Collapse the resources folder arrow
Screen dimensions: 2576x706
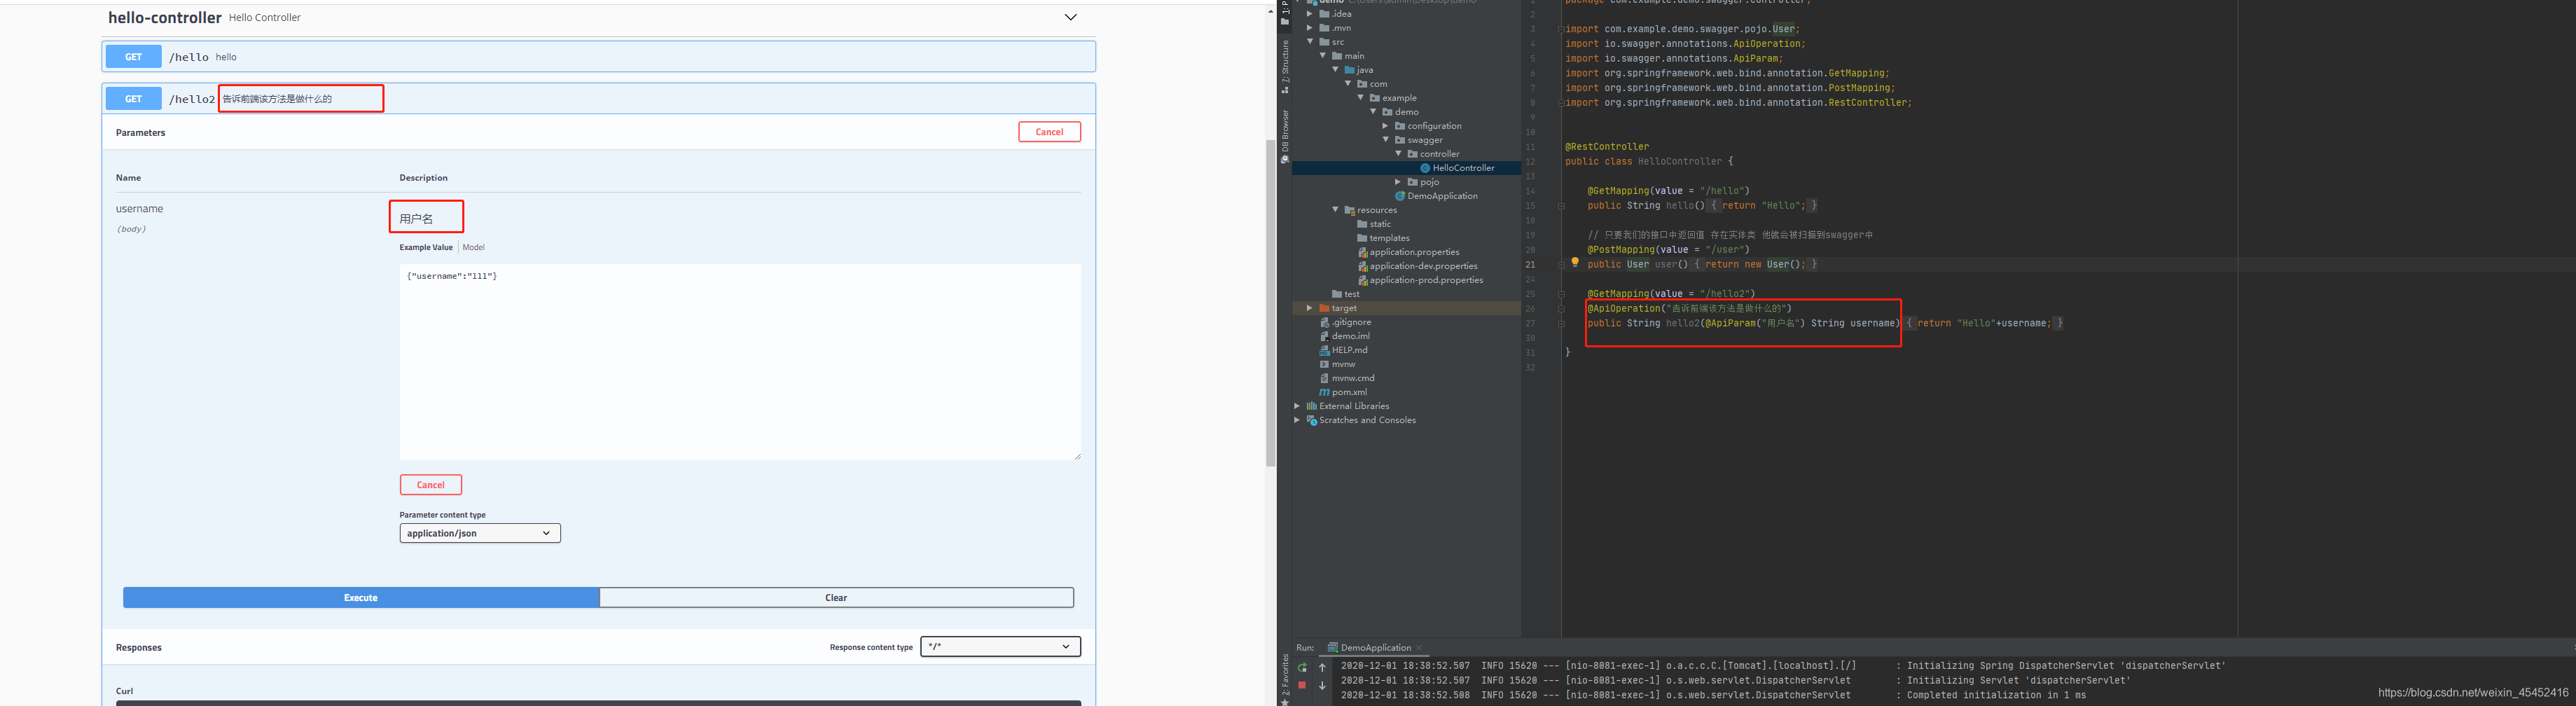(1335, 210)
